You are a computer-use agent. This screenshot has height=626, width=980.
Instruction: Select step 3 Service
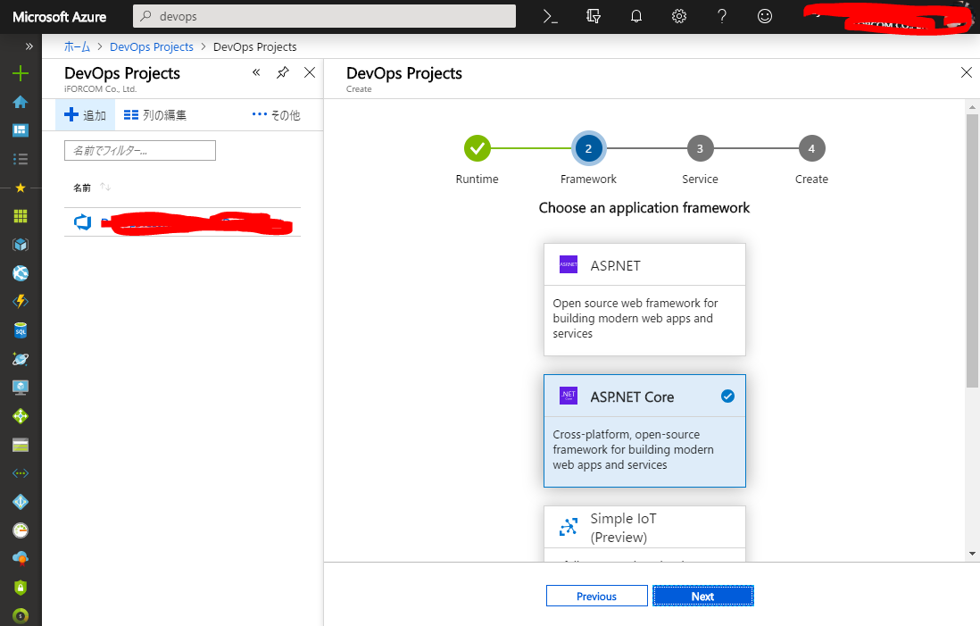tap(700, 148)
